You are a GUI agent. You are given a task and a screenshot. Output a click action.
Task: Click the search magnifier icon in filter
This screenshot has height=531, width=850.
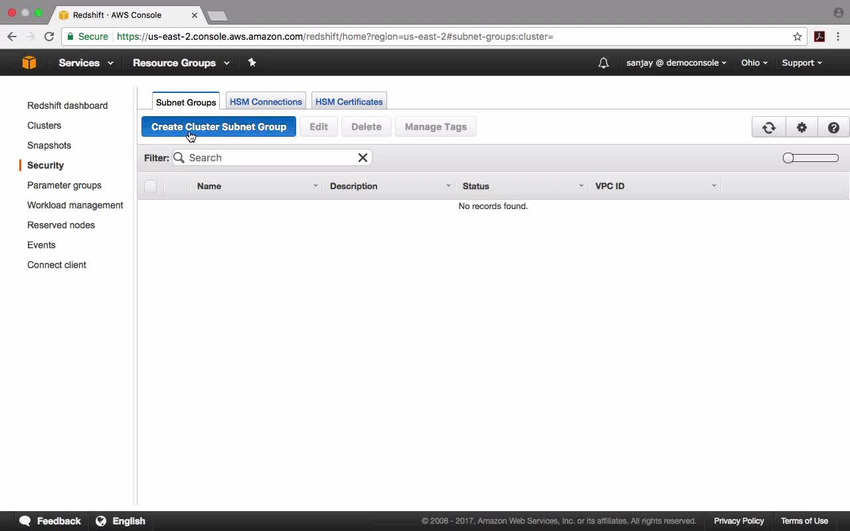click(x=179, y=157)
